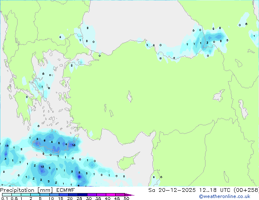Click Lake Van in eastern Turkey
The width and height of the screenshot is (259, 200).
219,96
